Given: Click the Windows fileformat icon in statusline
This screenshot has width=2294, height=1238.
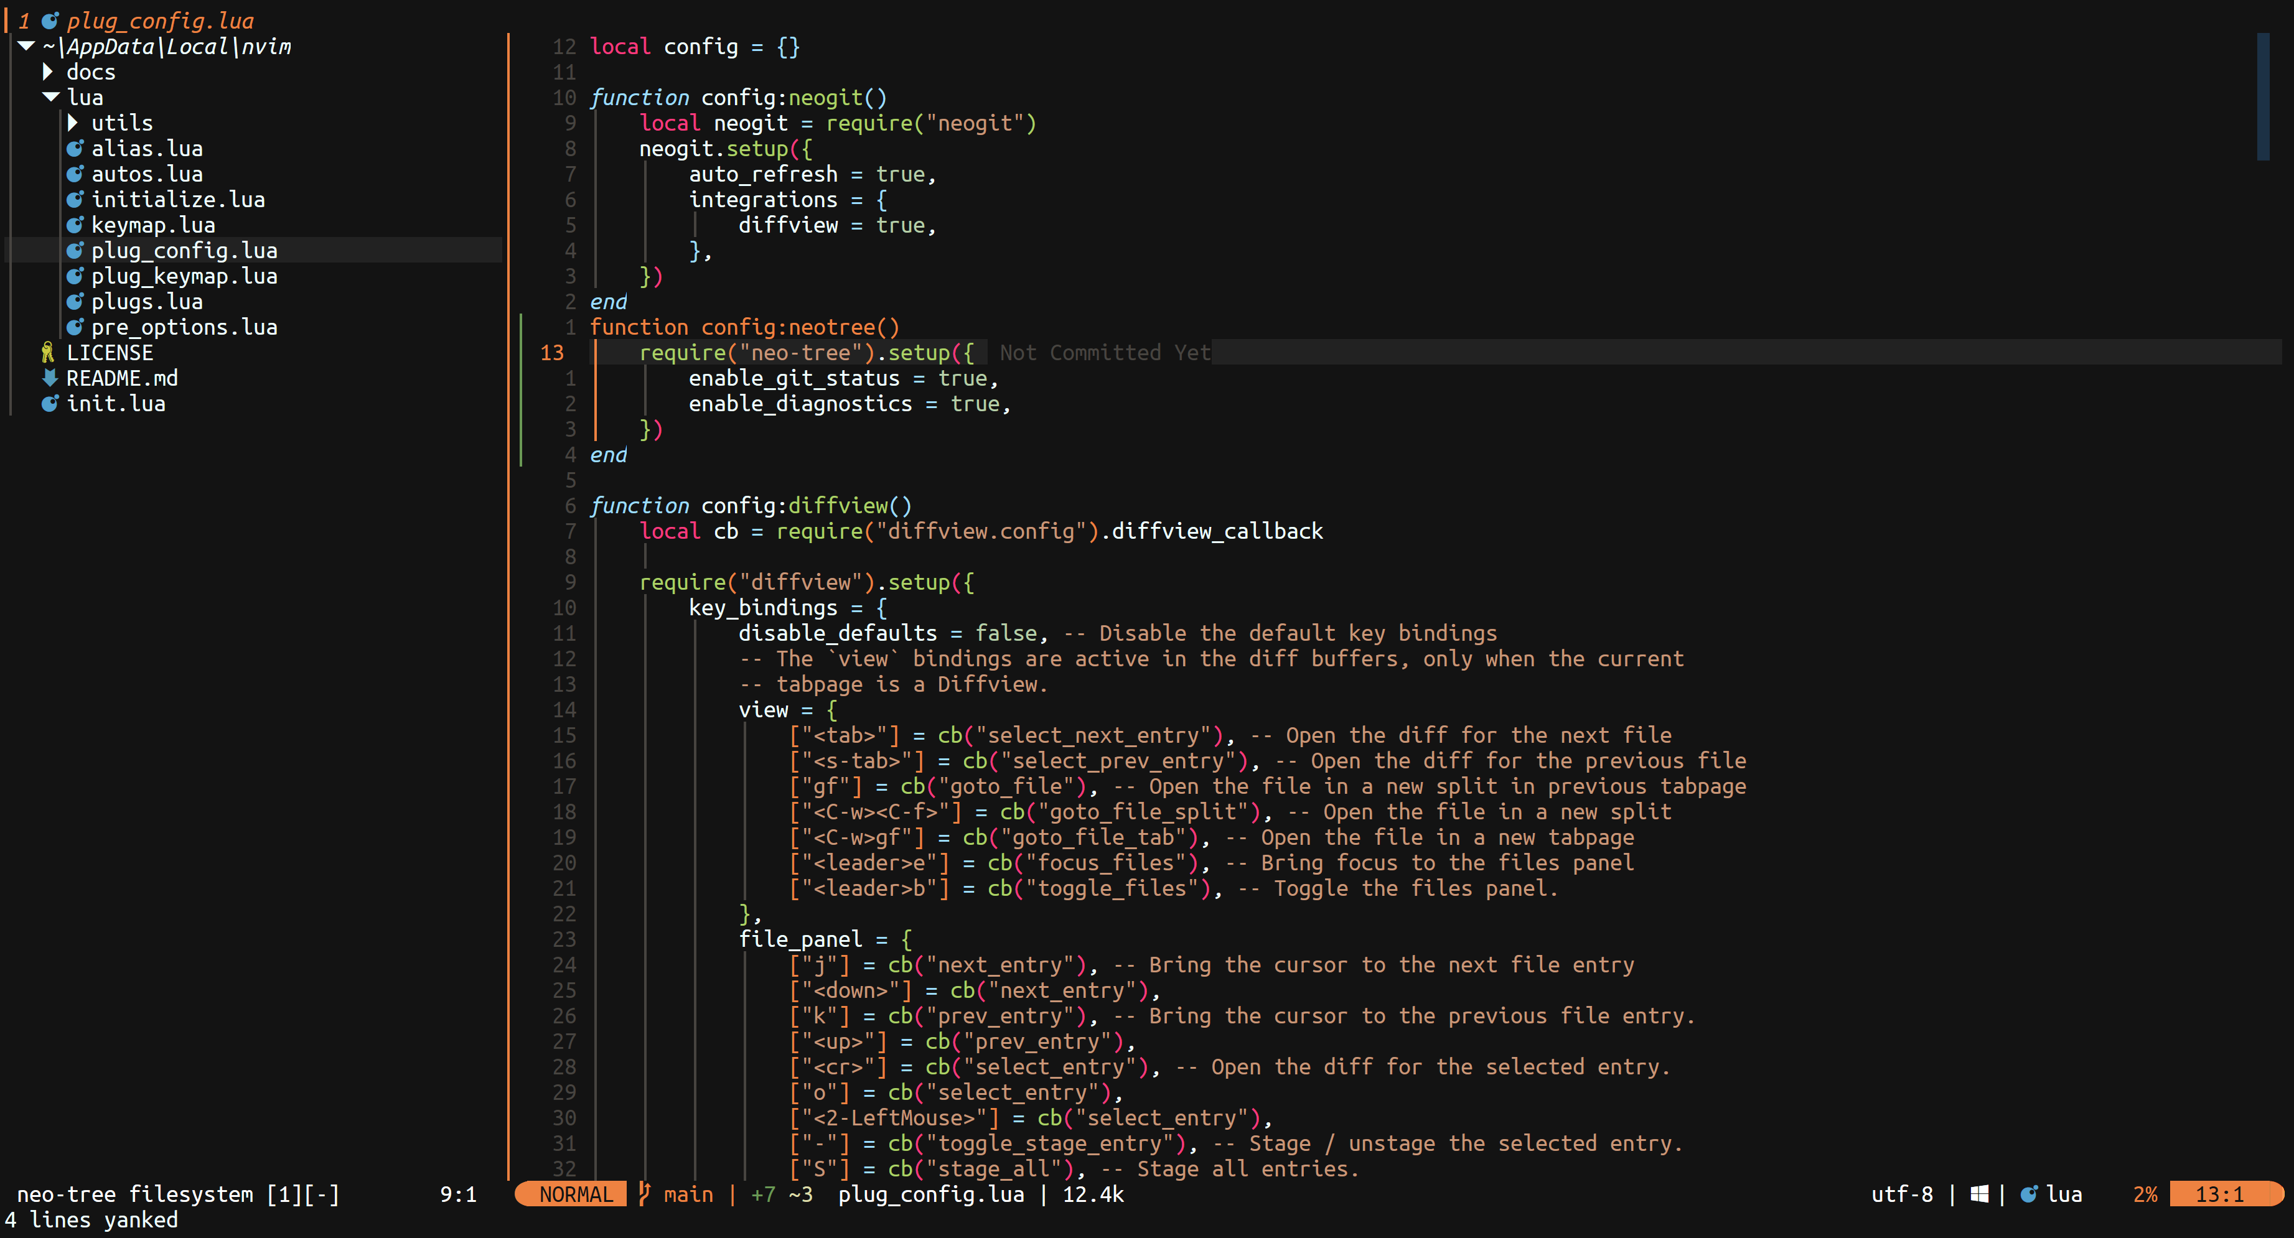Looking at the screenshot, I should [1978, 1194].
